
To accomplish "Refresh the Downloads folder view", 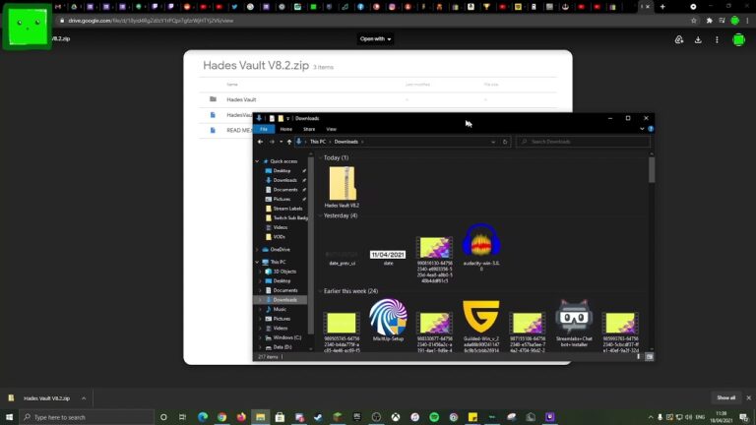I will click(505, 142).
